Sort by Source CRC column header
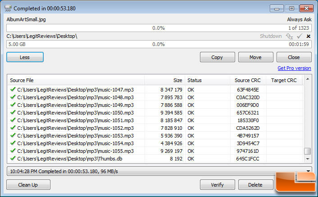Viewport: 318px width, 197px height. [x=248, y=80]
